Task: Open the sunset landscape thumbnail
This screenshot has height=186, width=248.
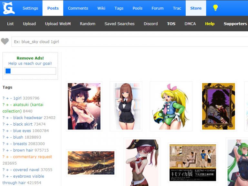Action: pyautogui.click(x=91, y=163)
